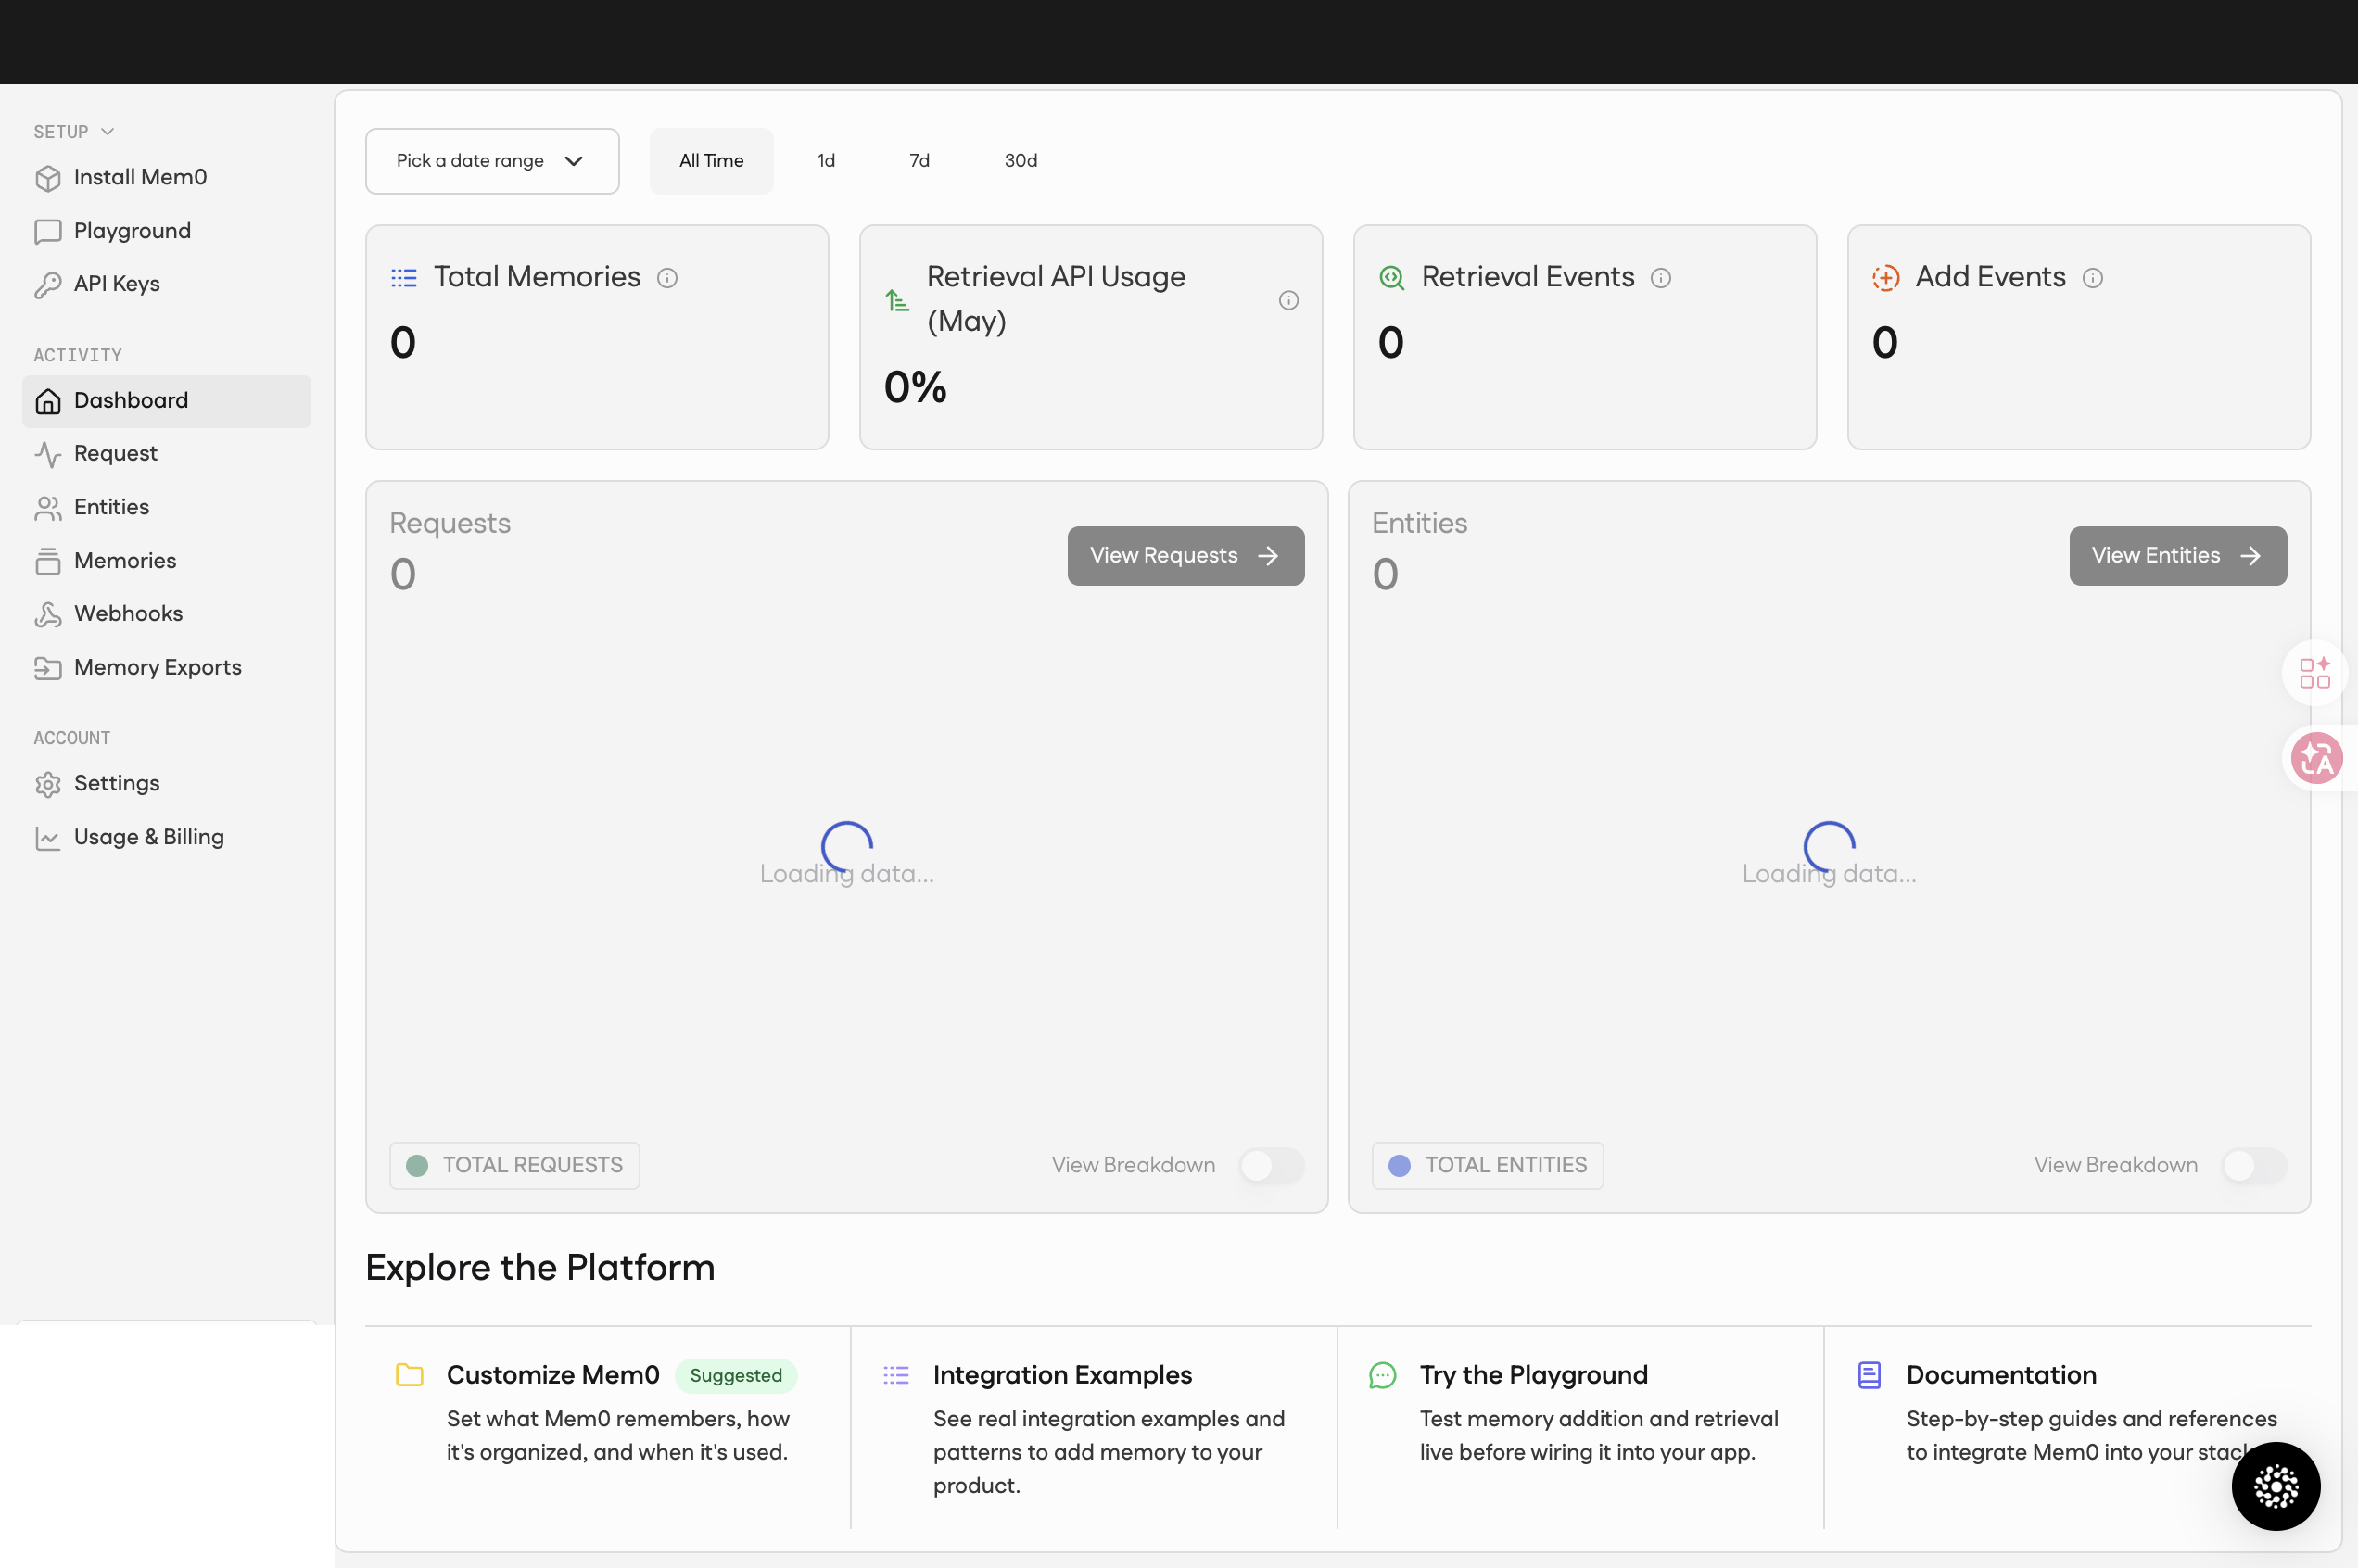This screenshot has width=2358, height=1568.
Task: Select the 30d range tab
Action: coord(1020,161)
